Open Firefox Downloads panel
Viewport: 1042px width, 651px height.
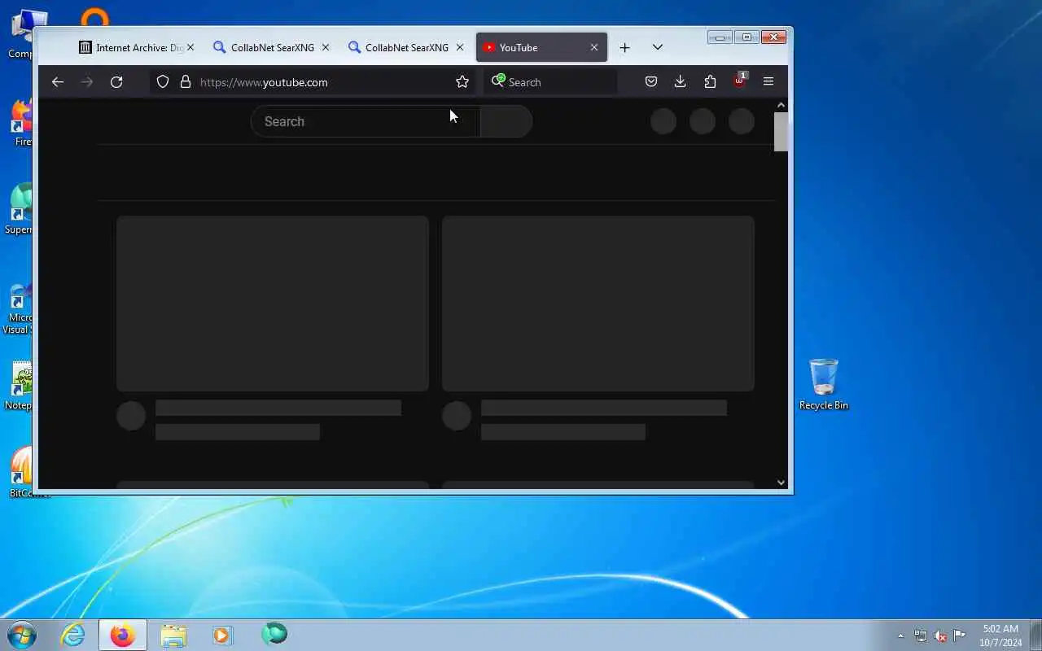coord(681,81)
